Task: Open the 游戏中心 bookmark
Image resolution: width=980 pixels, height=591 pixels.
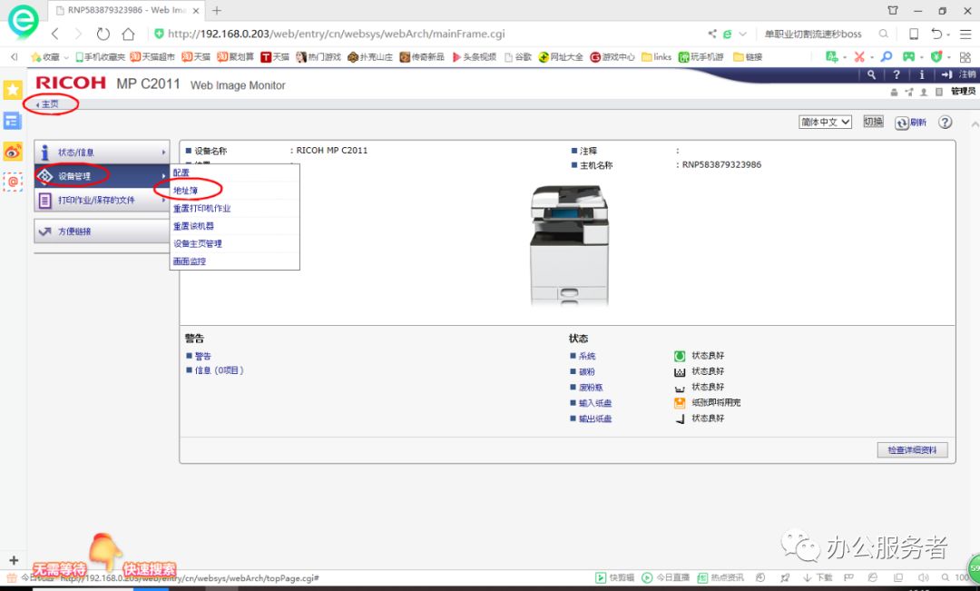Action: coord(612,57)
